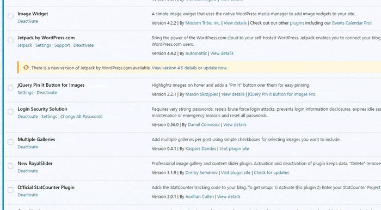
Task: Tick the jQuery Pin It Button checkbox
Action: click(10, 87)
